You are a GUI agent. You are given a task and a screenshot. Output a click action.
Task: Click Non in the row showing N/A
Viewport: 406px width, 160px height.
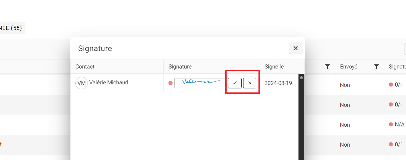coord(345,125)
